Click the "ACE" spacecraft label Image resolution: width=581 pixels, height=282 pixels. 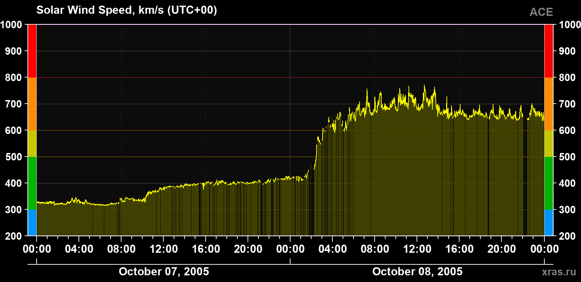[x=541, y=12]
